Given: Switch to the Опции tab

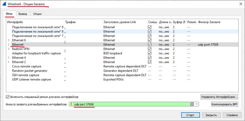Looking at the screenshot, I should (x=37, y=14).
